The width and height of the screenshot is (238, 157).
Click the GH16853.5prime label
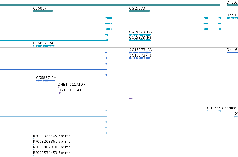221,108
